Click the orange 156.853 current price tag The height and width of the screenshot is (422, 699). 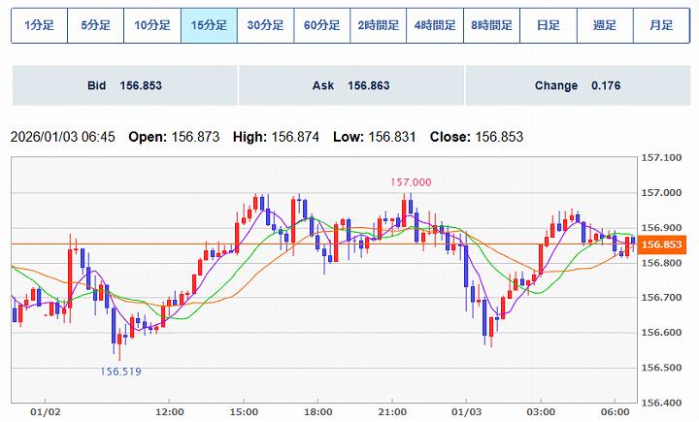(x=664, y=244)
